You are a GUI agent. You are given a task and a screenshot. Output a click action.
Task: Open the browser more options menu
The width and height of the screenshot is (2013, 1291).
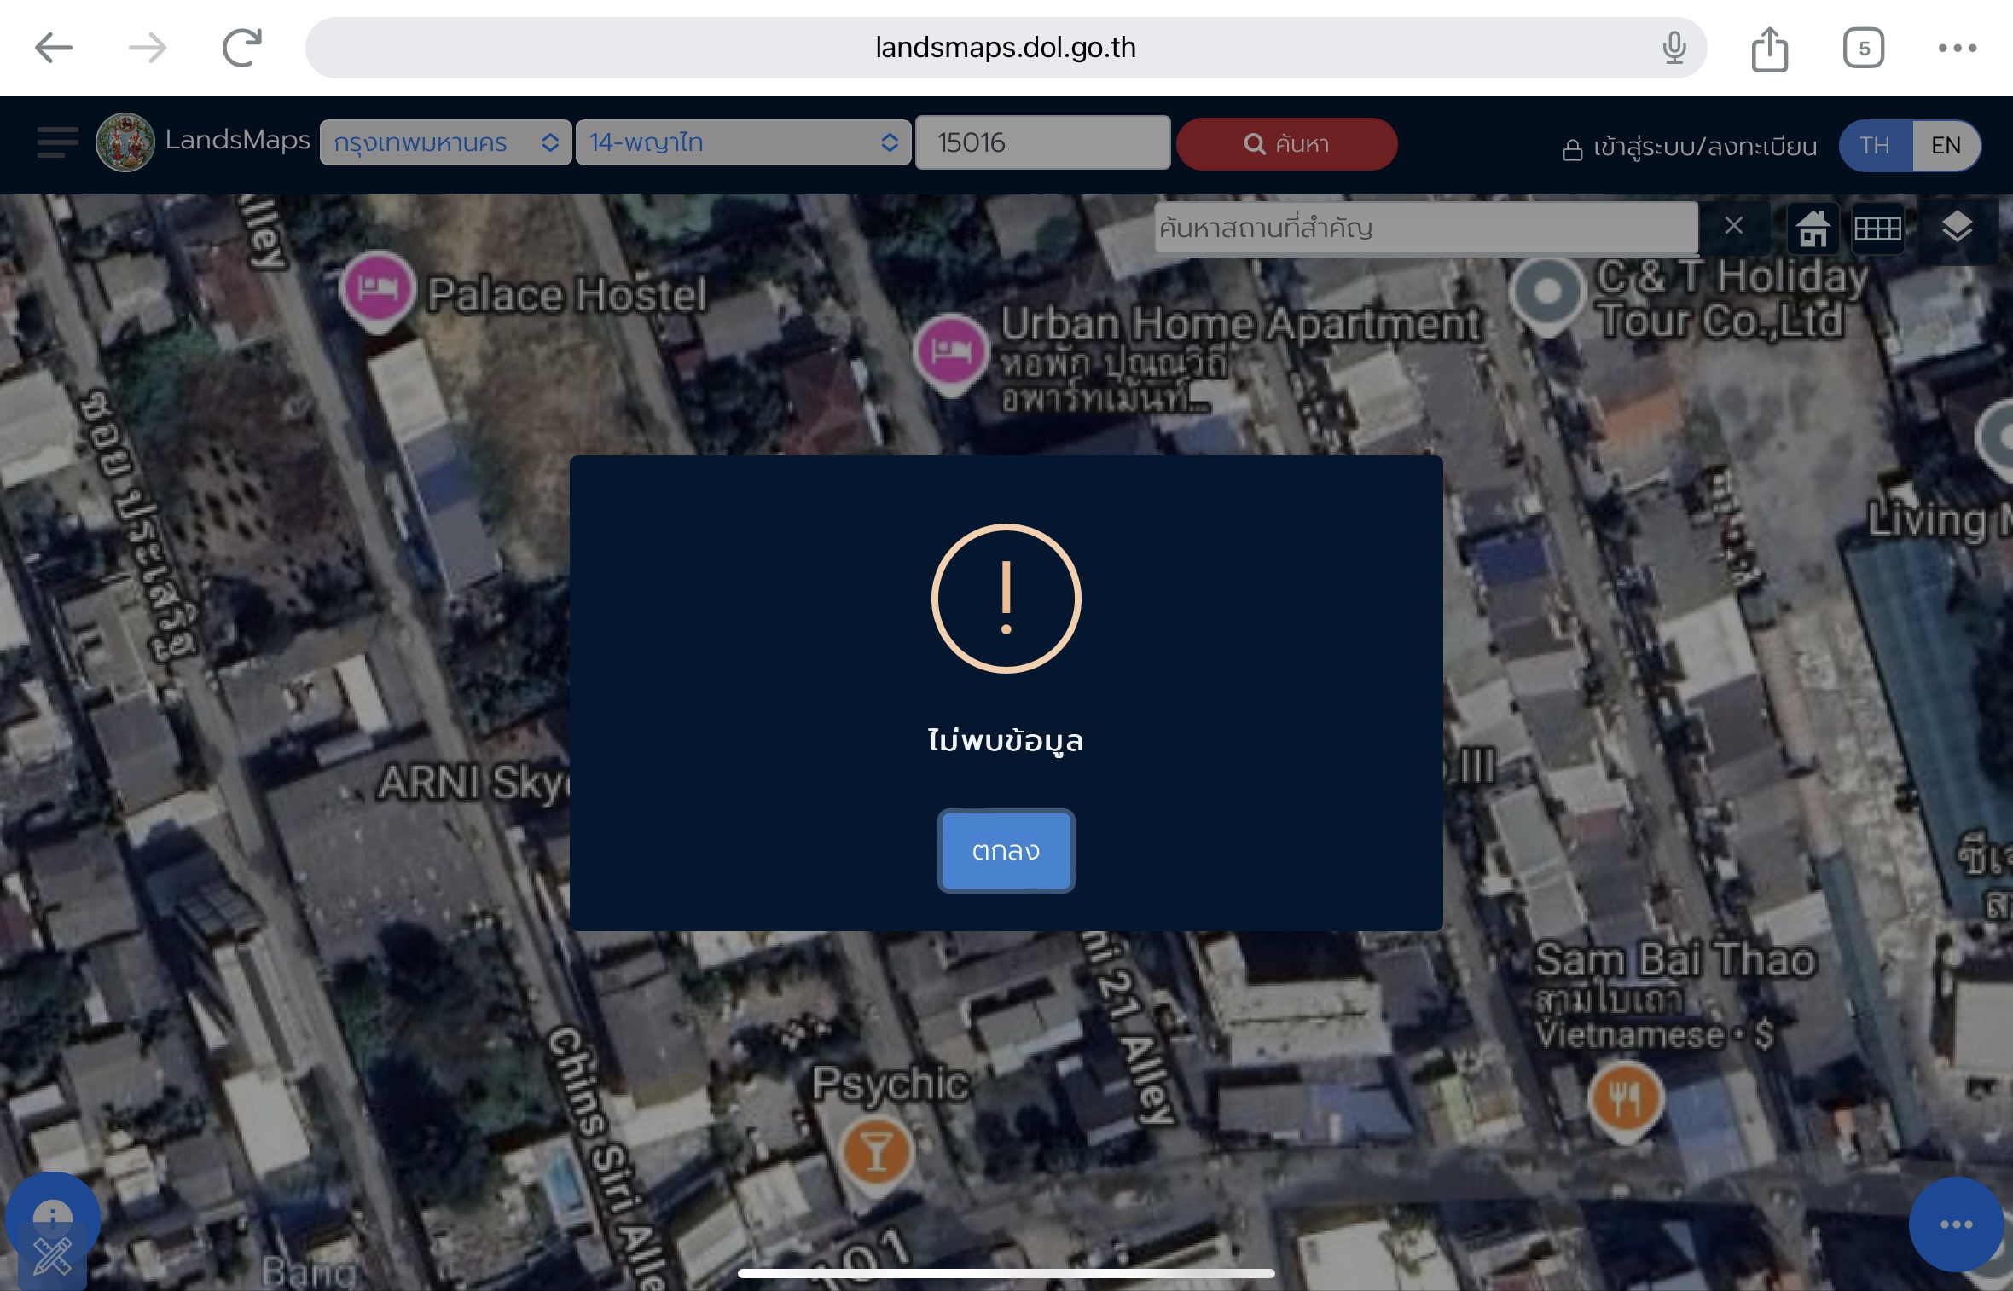pyautogui.click(x=1957, y=49)
